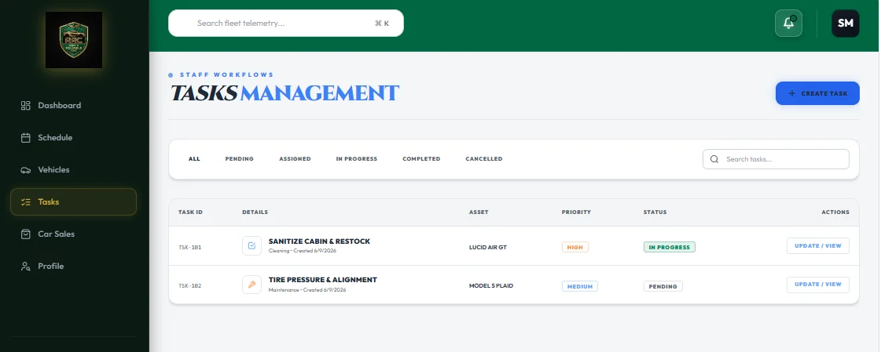
Task: Open the Profile page
Action: [x=73, y=267]
